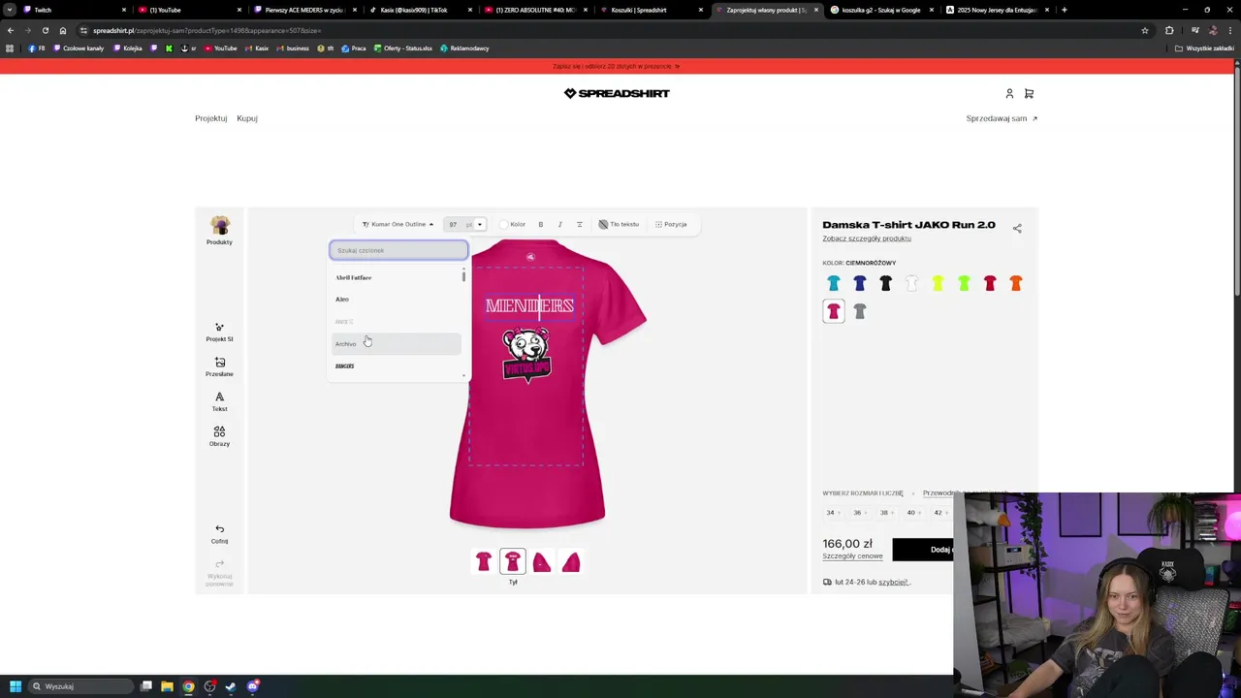Open the browser home page

coord(63,30)
